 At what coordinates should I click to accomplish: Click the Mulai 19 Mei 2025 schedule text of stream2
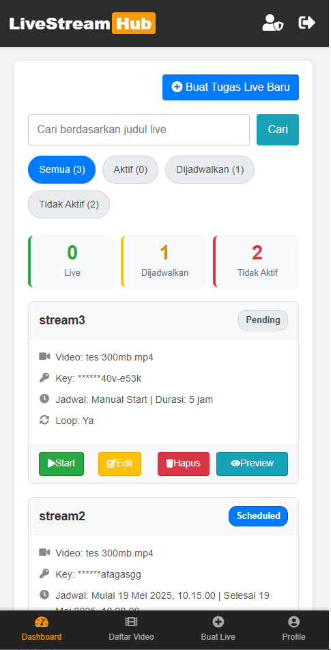pyautogui.click(x=162, y=602)
